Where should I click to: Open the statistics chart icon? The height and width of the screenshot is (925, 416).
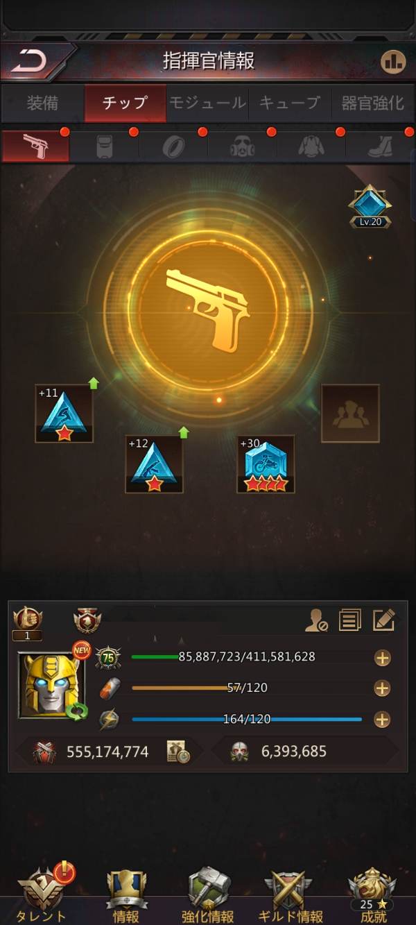pyautogui.click(x=393, y=62)
